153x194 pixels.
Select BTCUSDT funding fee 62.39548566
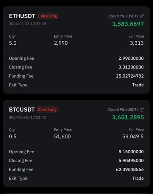pos(130,169)
